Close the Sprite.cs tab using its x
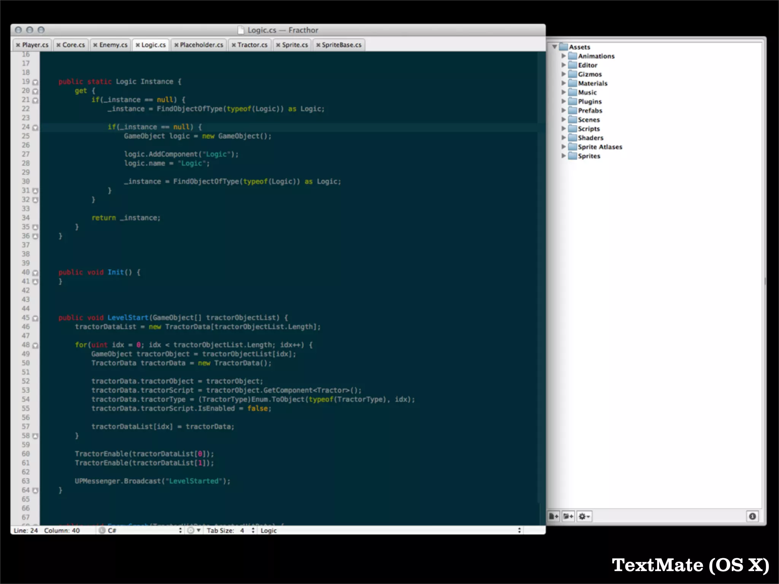This screenshot has height=584, width=779. pos(278,45)
